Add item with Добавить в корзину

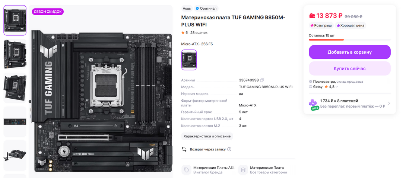[349, 52]
